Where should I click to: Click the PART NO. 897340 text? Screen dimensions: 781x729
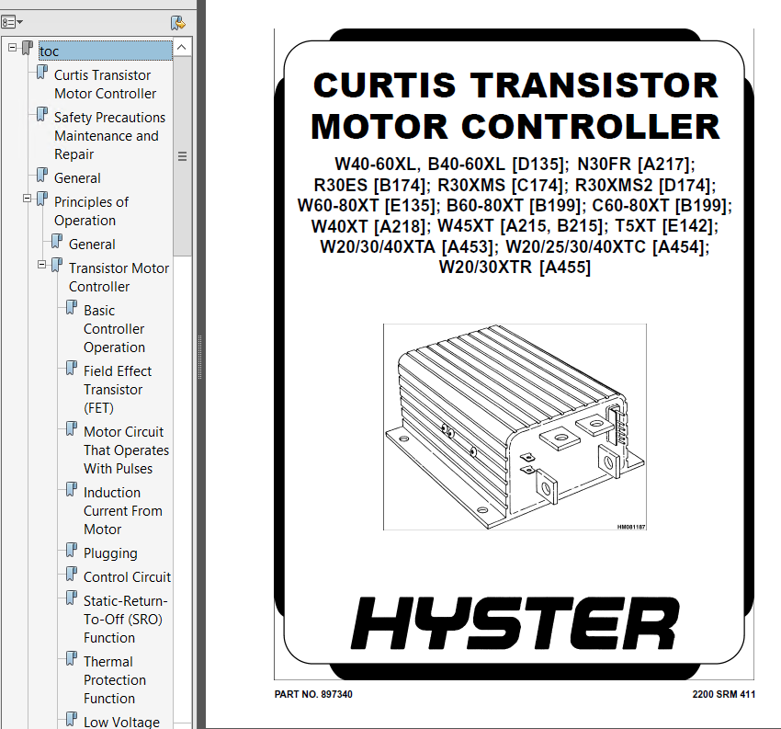click(313, 694)
